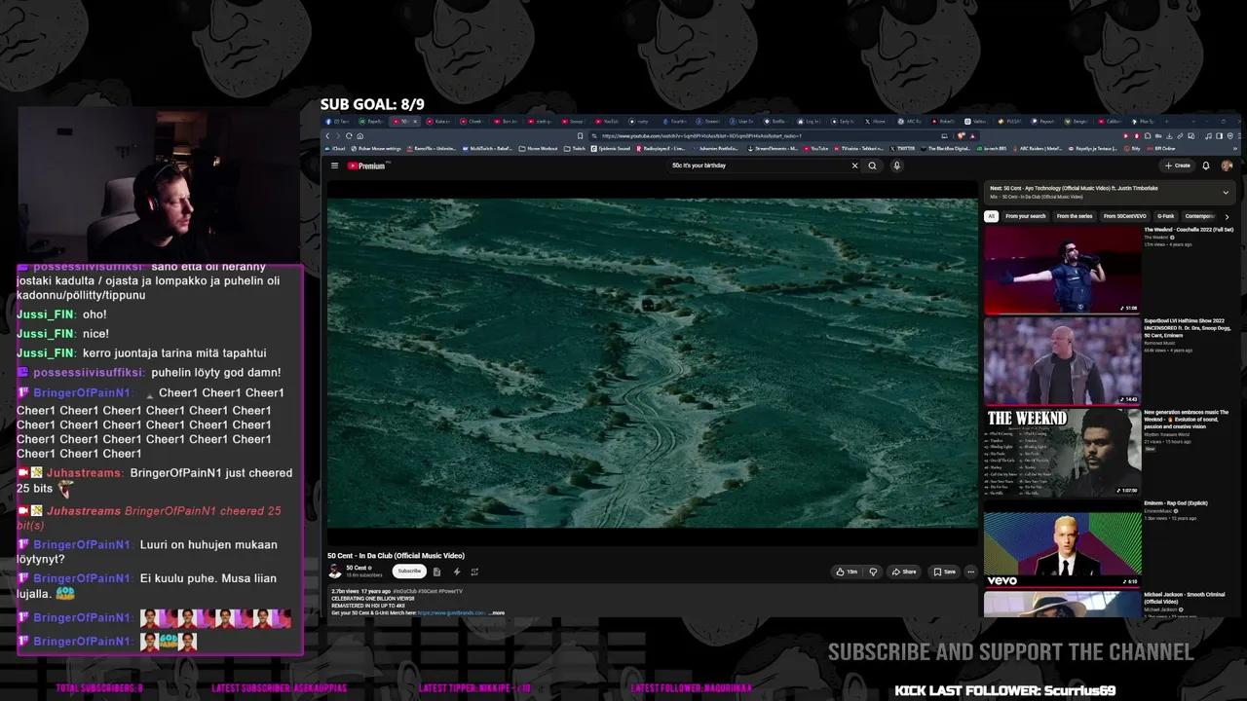Click Jussi_FIN username on the nice! message
The height and width of the screenshot is (701, 1247).
(46, 334)
